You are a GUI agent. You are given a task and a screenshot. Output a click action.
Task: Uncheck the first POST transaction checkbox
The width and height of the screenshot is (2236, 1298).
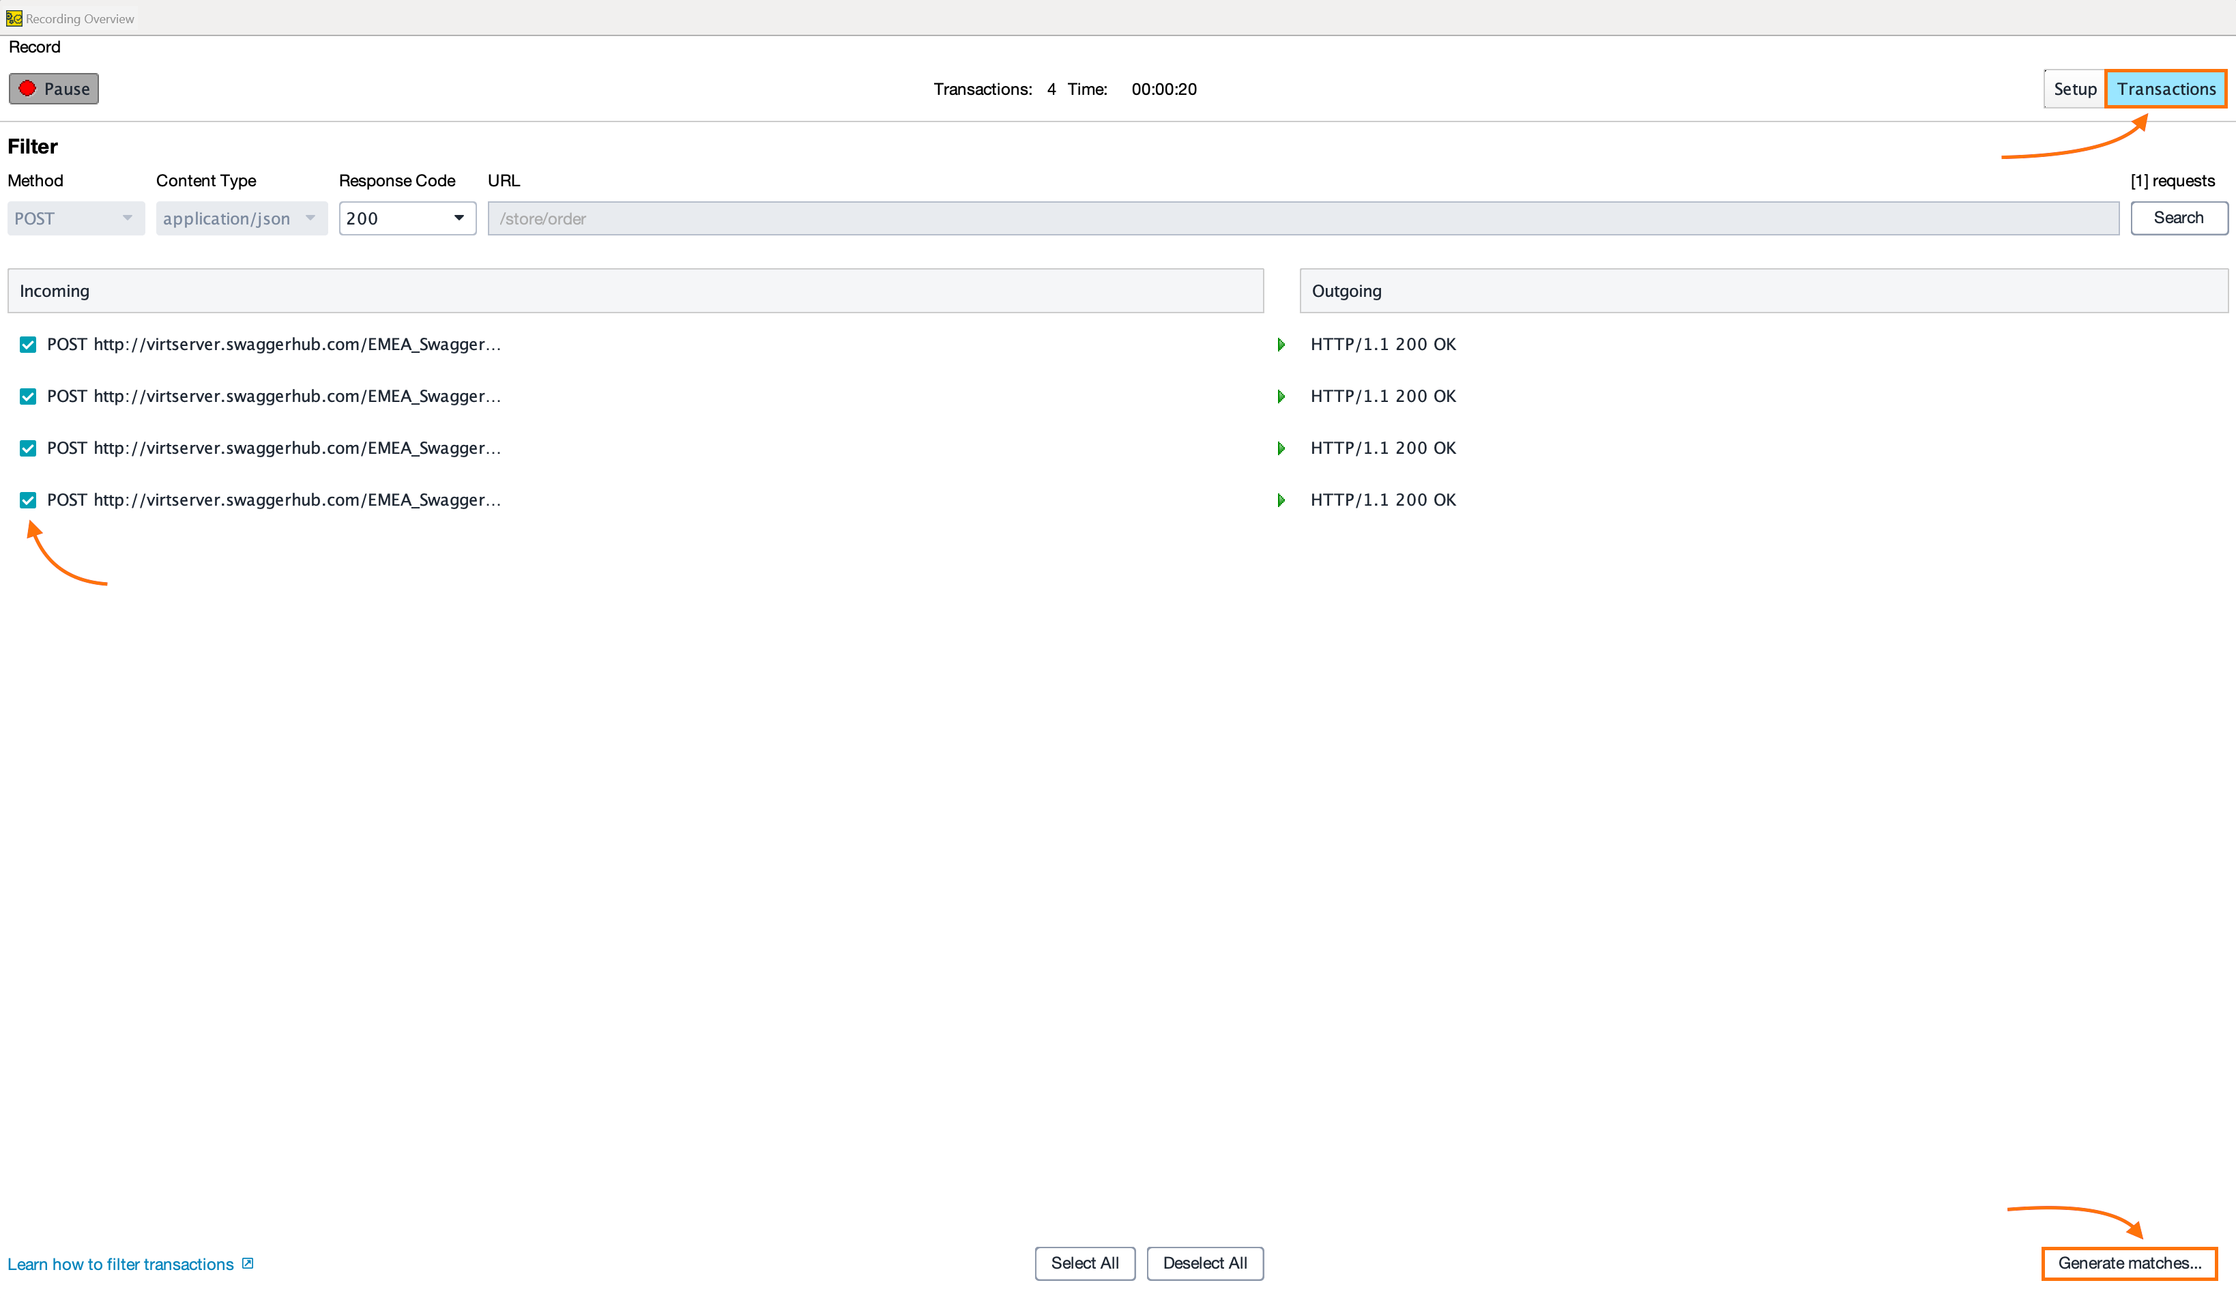pos(27,345)
